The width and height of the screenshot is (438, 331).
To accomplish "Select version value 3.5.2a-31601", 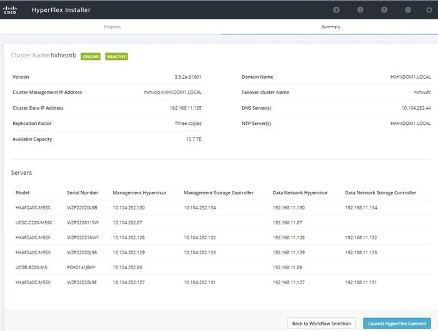I will tap(187, 77).
